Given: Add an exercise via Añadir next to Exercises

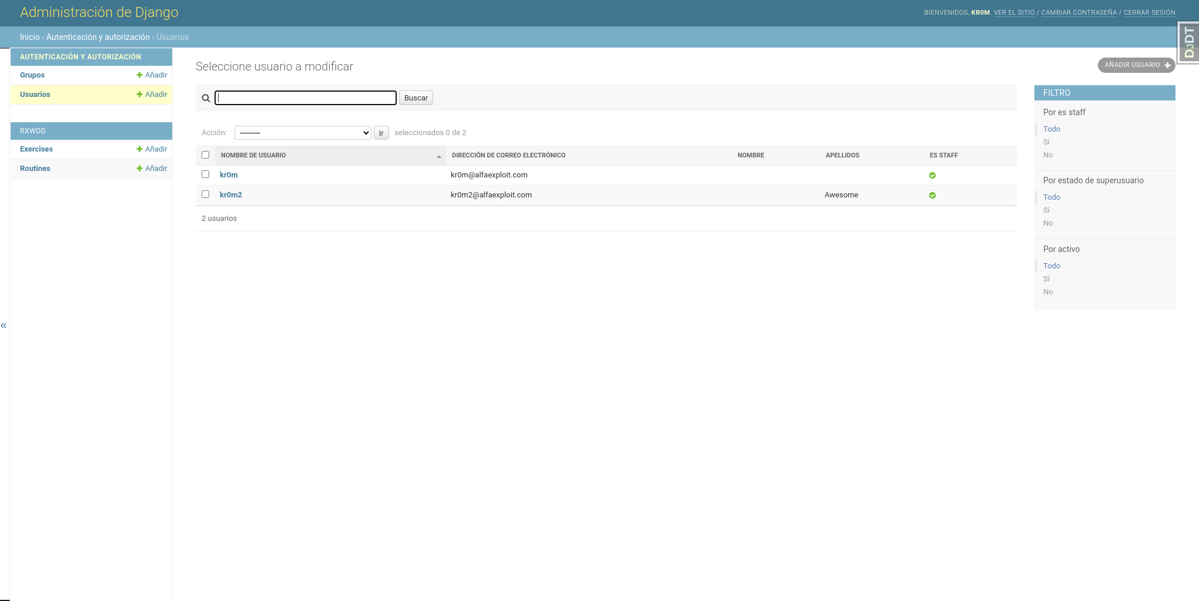Looking at the screenshot, I should tap(152, 149).
